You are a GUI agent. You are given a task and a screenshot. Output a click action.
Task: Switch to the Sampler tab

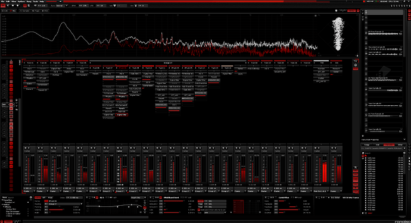[24, 11]
